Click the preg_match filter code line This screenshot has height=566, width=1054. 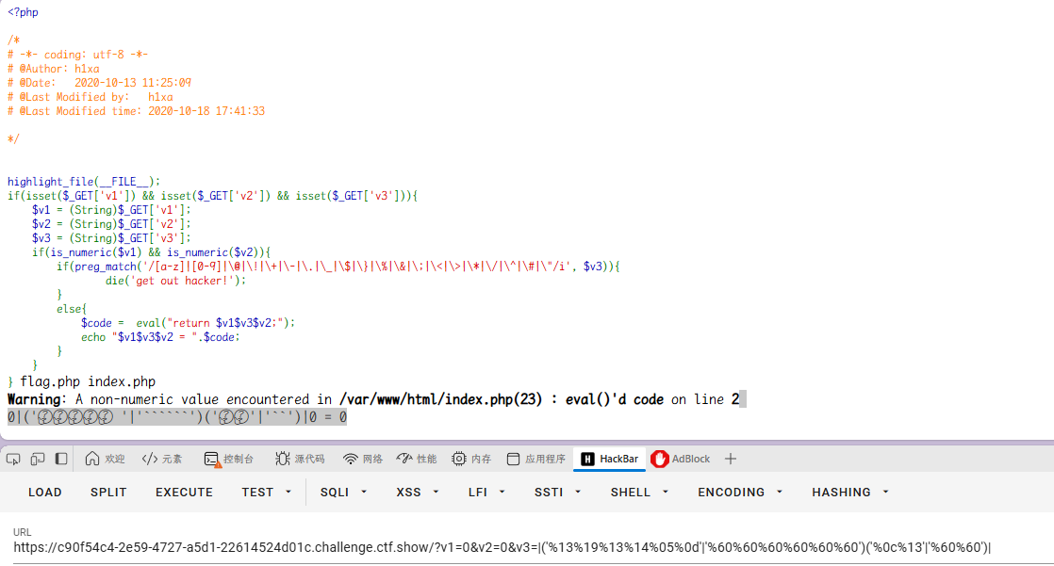(x=338, y=266)
